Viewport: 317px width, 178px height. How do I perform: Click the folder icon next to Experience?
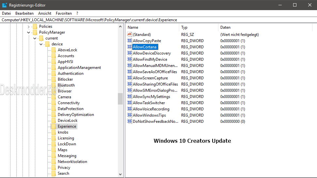(x=54, y=126)
